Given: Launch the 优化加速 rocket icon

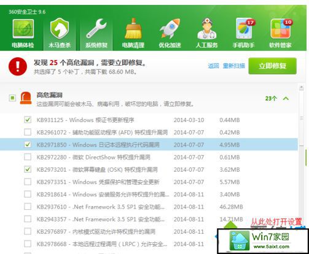Looking at the screenshot, I should (x=170, y=28).
